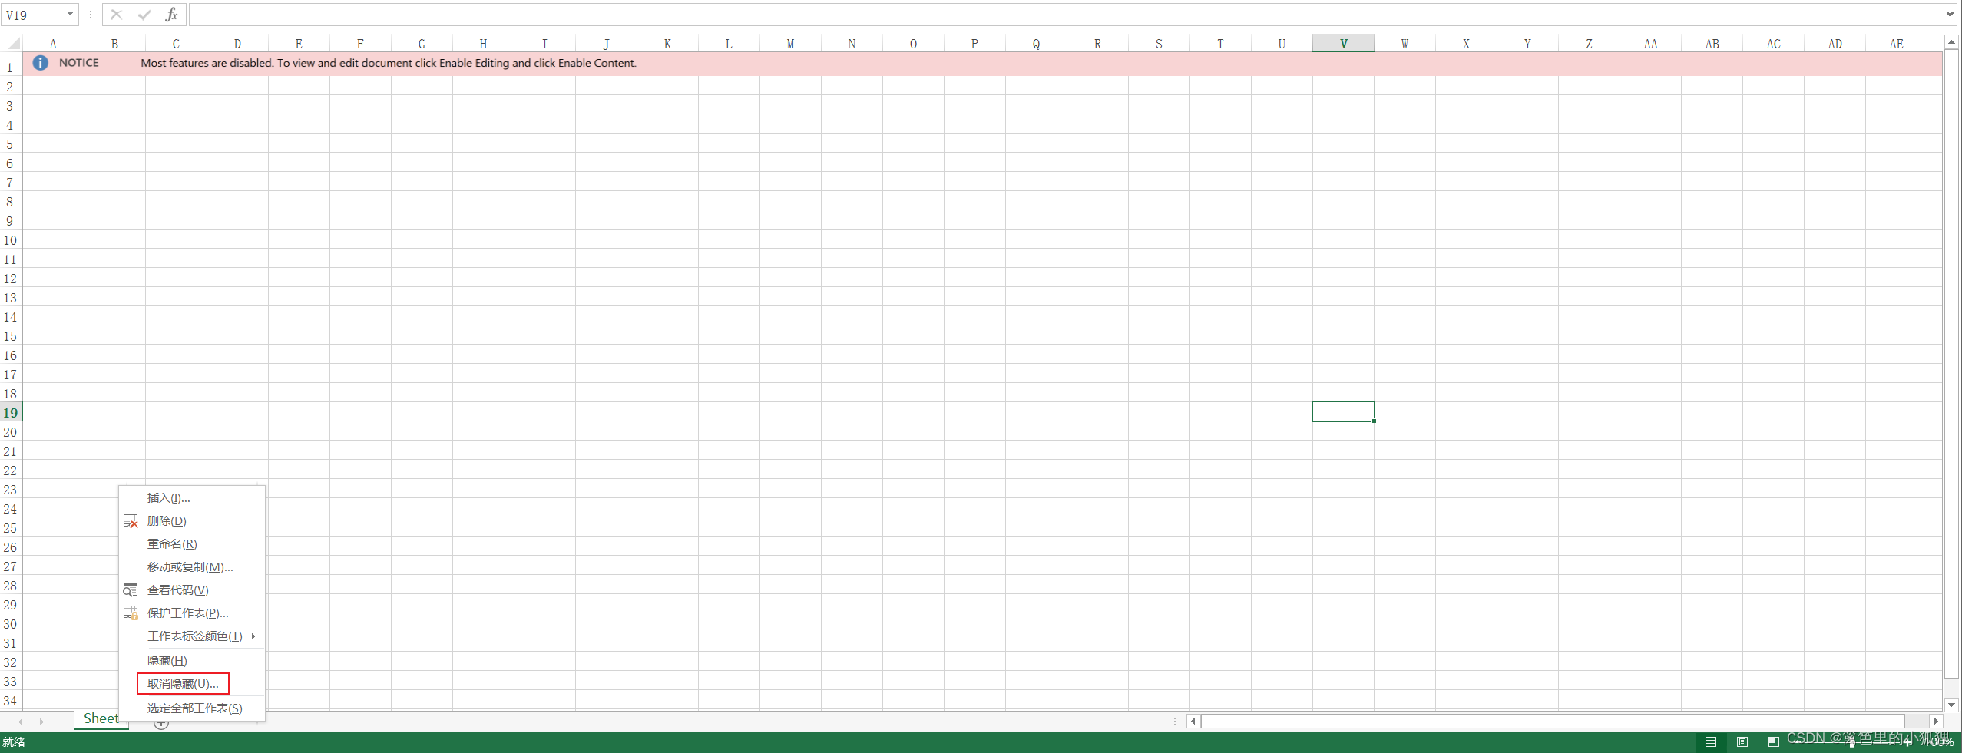Choose 选定全部工作表(S) menu entry
Image resolution: width=1962 pixels, height=753 pixels.
pos(192,708)
